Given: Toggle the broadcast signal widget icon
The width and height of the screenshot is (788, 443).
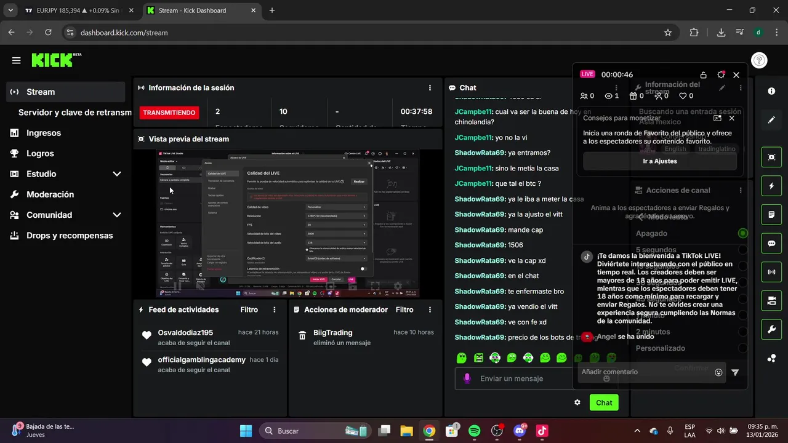Looking at the screenshot, I should pos(771,272).
